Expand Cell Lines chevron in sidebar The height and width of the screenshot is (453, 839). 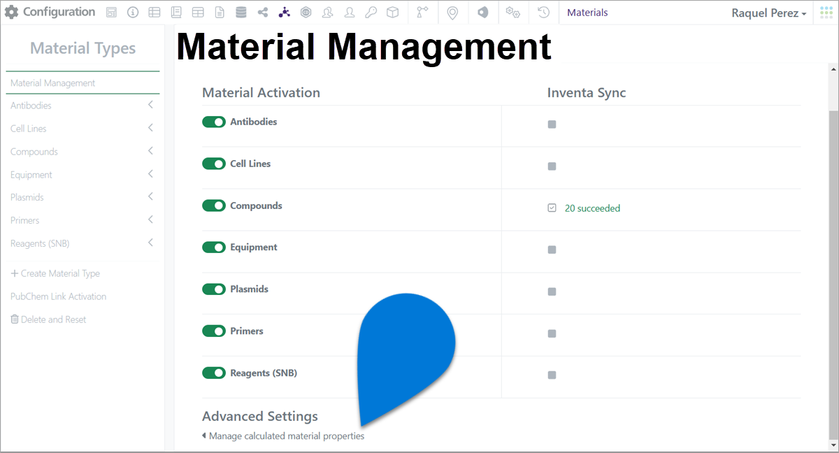click(x=150, y=129)
